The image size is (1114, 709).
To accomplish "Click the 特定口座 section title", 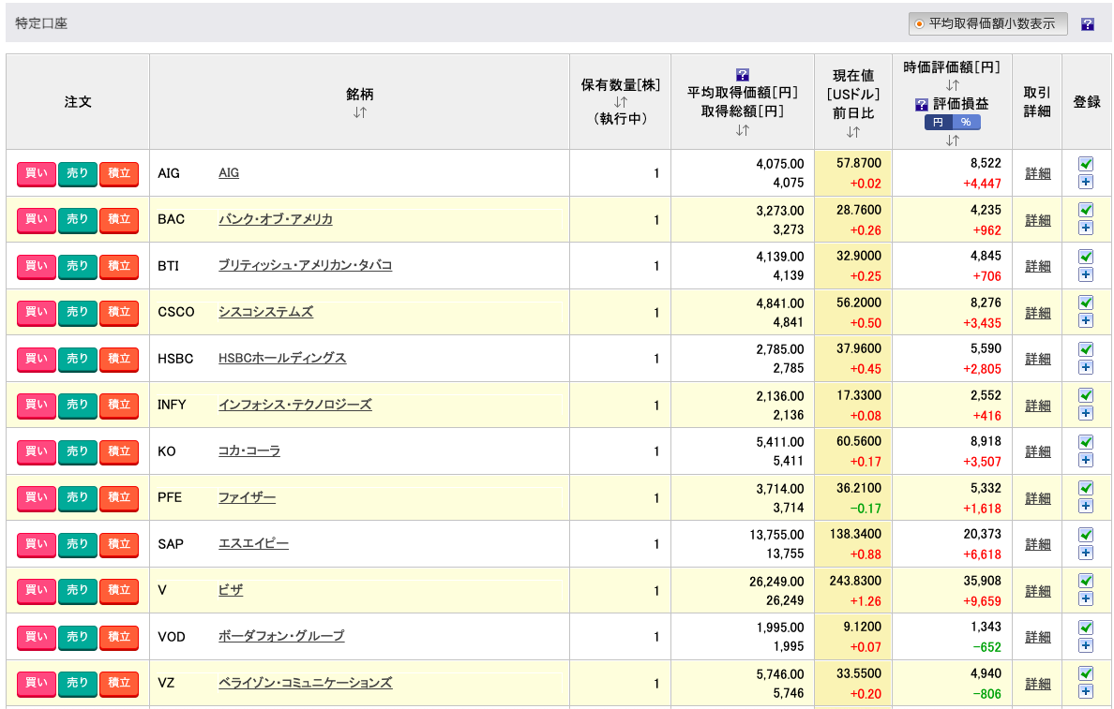I will (41, 23).
